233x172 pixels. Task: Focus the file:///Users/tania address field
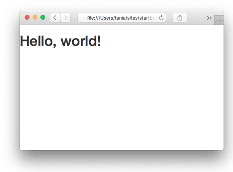[122, 18]
